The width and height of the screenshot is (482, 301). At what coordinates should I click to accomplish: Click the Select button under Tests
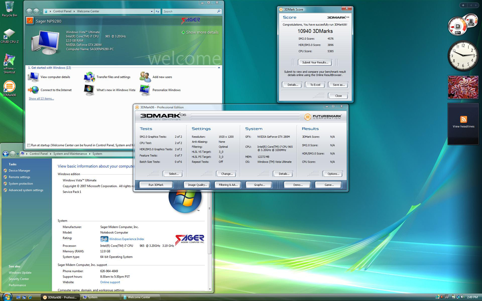click(x=173, y=174)
